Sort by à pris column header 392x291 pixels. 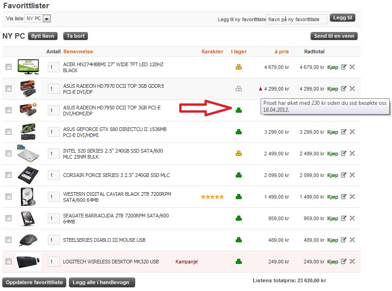coord(281,51)
